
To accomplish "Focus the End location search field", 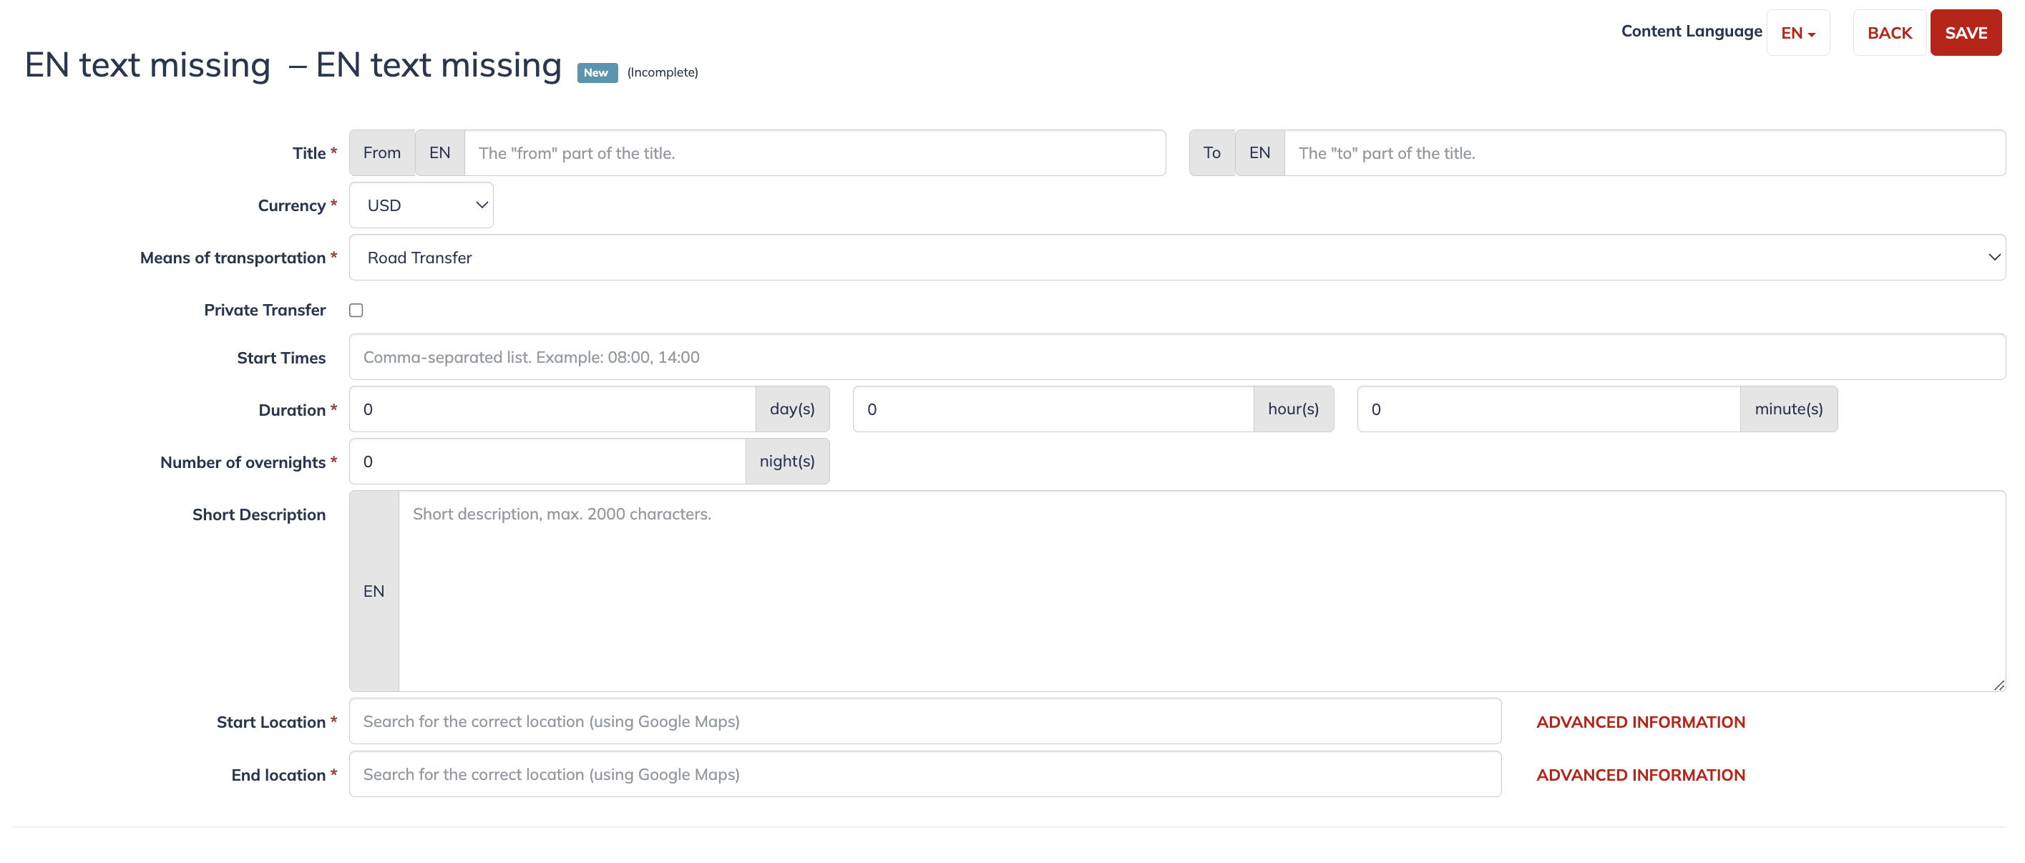I will (x=924, y=774).
